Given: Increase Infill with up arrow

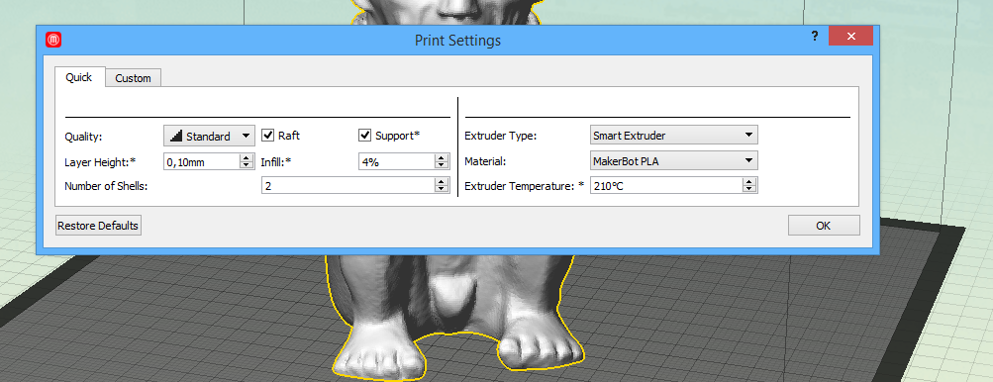Looking at the screenshot, I should 442,157.
